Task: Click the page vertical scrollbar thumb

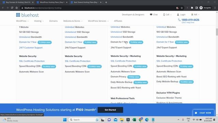Action: pyautogui.click(x=217, y=32)
